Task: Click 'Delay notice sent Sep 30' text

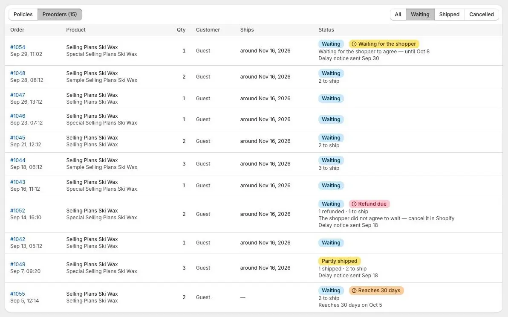Action: tap(349, 58)
